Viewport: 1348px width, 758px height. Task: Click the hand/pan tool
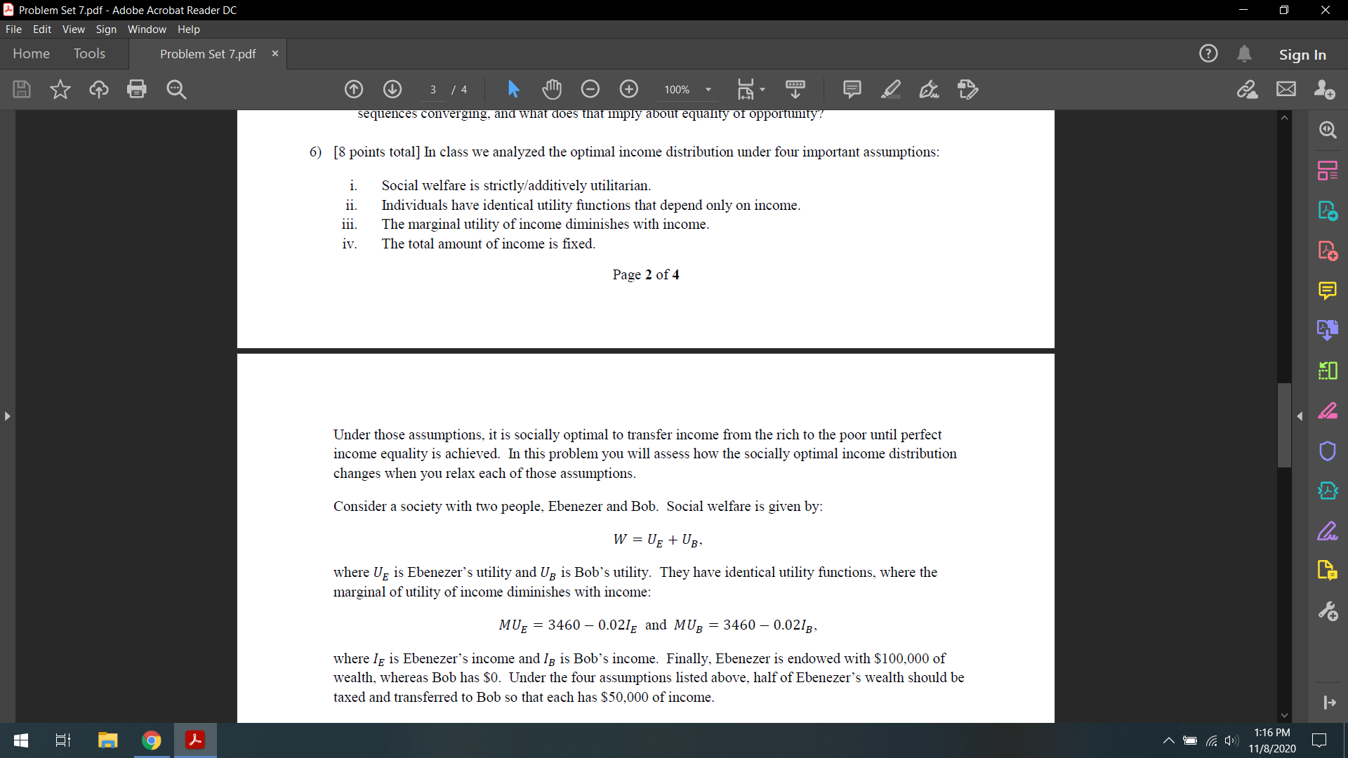[553, 88]
